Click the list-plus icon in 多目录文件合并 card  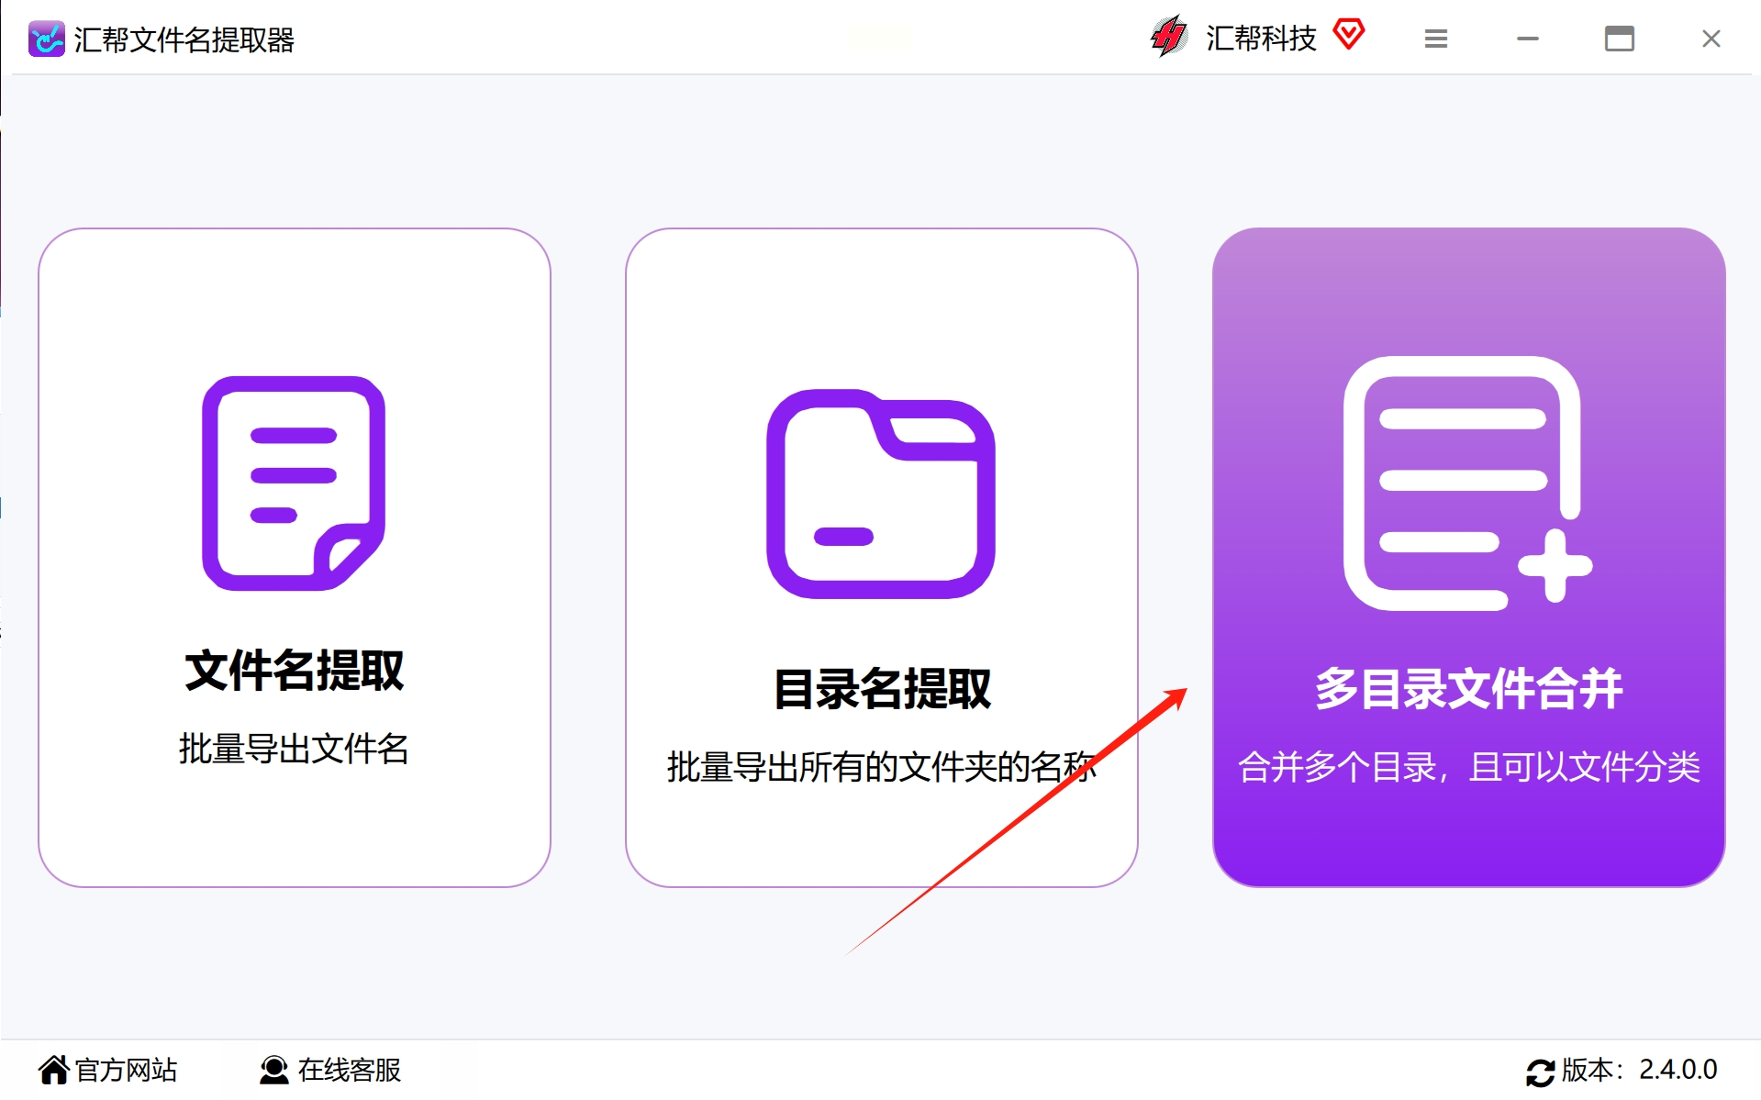coord(1466,483)
